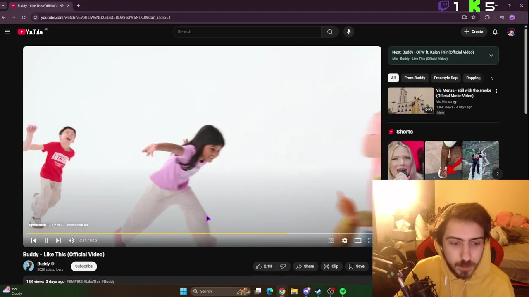Pause the video
Image resolution: width=529 pixels, height=297 pixels.
[x=46, y=240]
